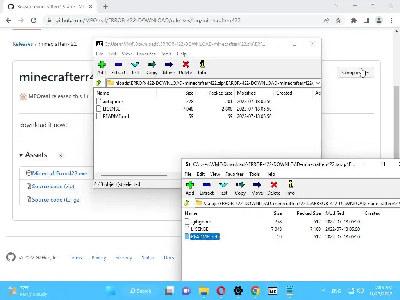Image resolution: width=400 pixels, height=300 pixels.
Task: Click Add icon in tar.gz 7-Zip window
Action: [190, 185]
